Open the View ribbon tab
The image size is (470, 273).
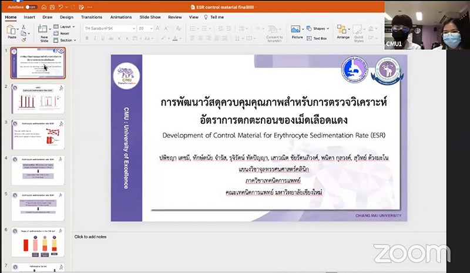[194, 17]
